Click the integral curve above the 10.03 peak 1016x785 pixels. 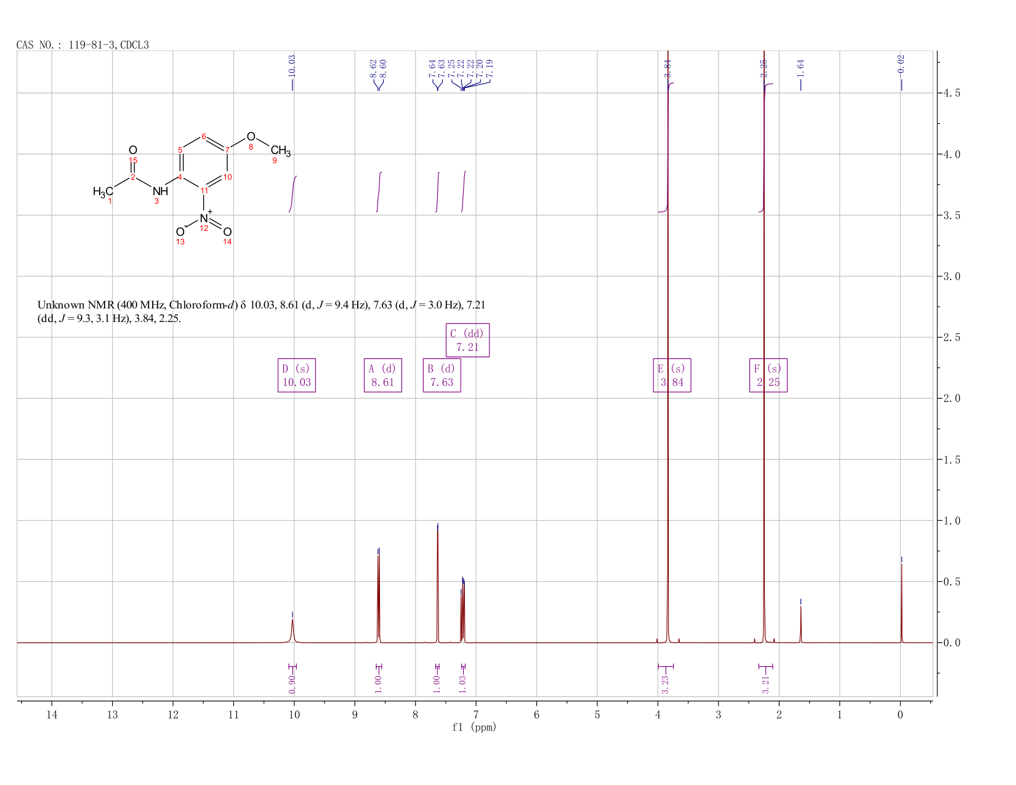(x=292, y=194)
